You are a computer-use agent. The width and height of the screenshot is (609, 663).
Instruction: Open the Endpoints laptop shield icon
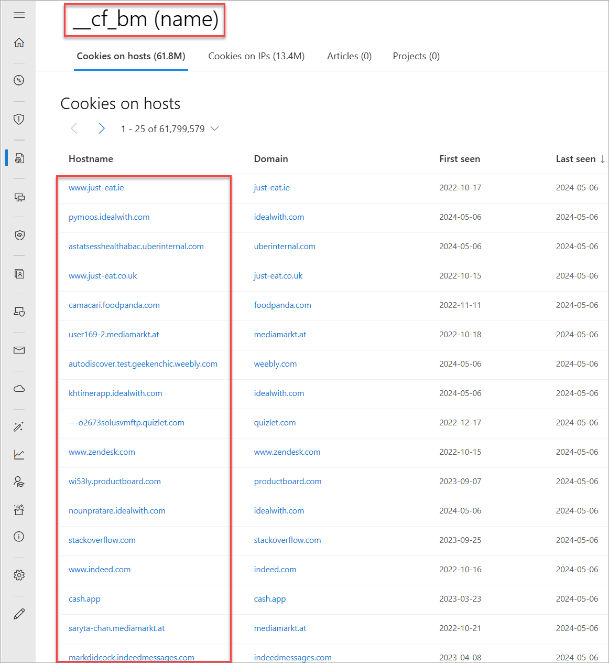click(19, 312)
